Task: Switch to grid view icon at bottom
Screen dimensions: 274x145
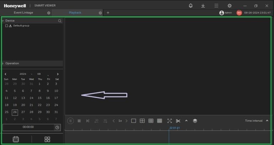Action: (47, 139)
